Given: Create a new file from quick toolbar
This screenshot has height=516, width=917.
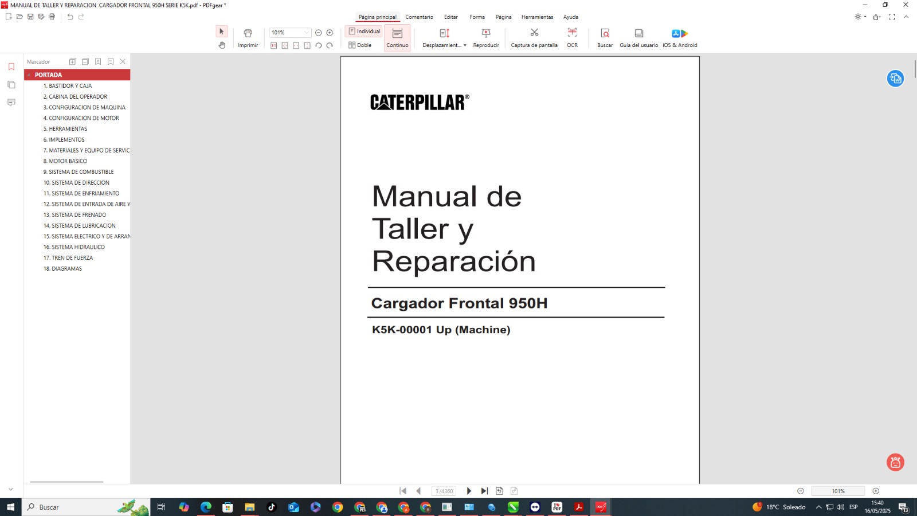Looking at the screenshot, I should (9, 17).
